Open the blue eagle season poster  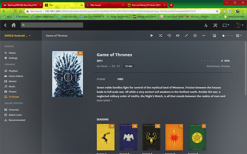(129, 137)
